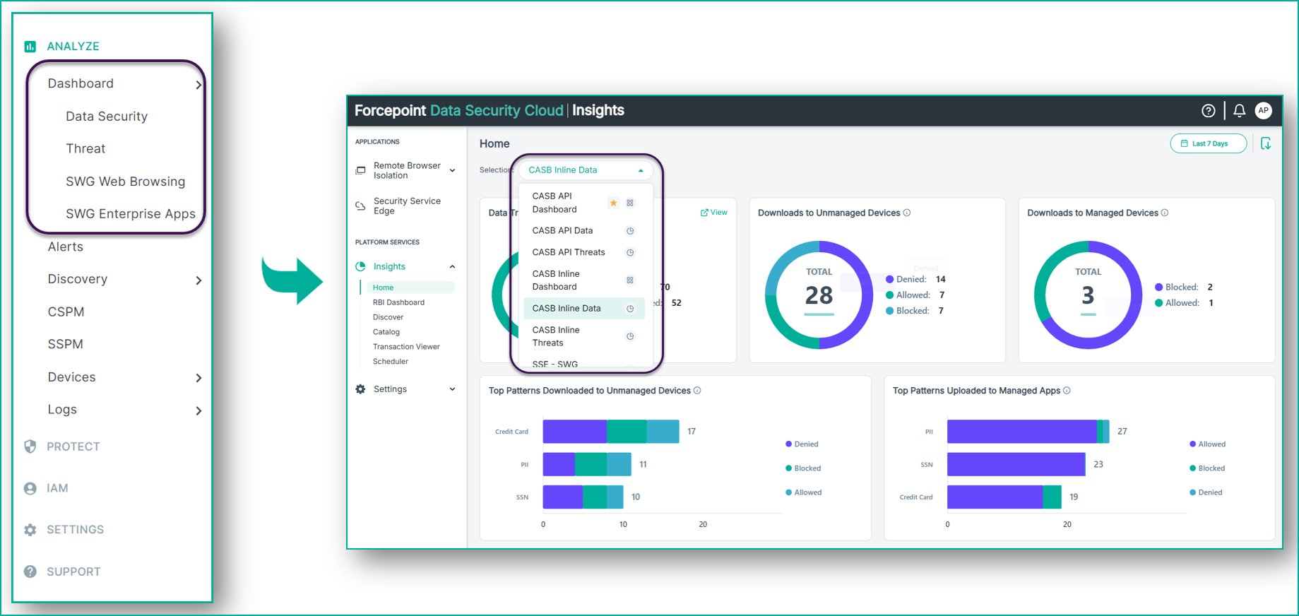
Task: Open Catalog under Insights
Action: point(386,332)
